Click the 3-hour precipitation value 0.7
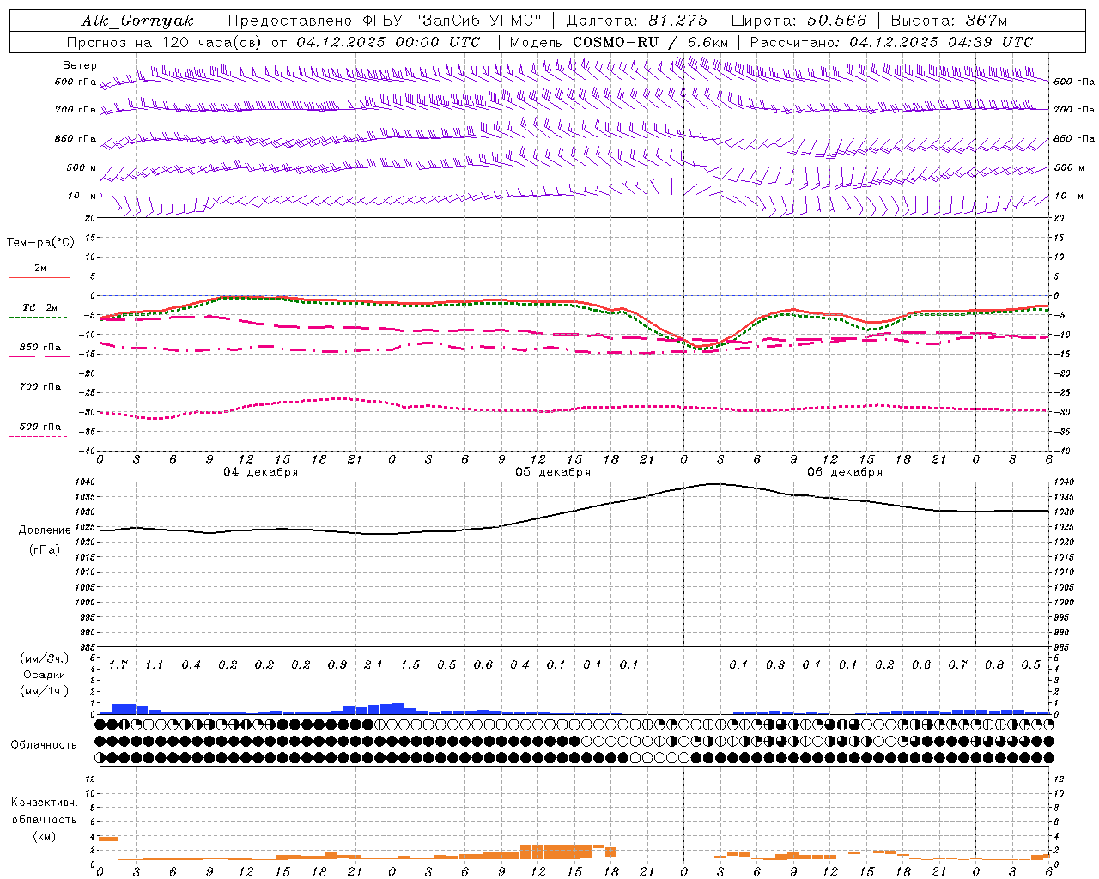Viewport: 1099px width, 879px height. (958, 665)
